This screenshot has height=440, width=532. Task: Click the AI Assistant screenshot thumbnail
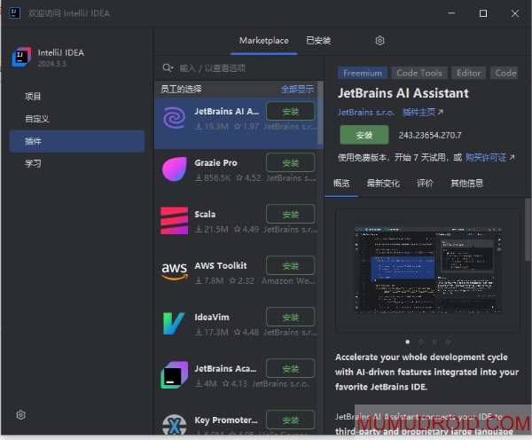pos(427,271)
